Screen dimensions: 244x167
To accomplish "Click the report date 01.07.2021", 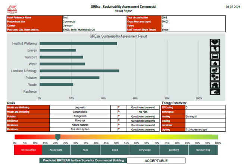I will coord(233,7).
